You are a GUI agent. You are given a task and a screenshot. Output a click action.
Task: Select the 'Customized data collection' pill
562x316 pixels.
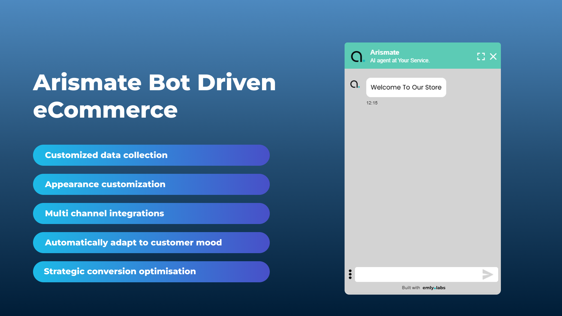point(151,155)
